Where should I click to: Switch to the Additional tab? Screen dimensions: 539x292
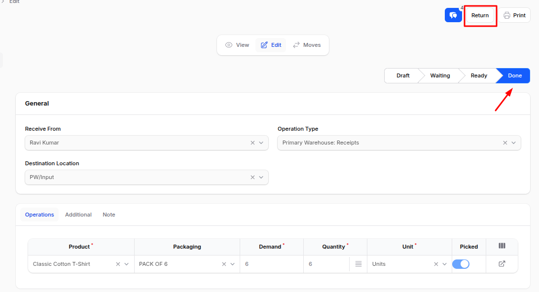tap(78, 215)
